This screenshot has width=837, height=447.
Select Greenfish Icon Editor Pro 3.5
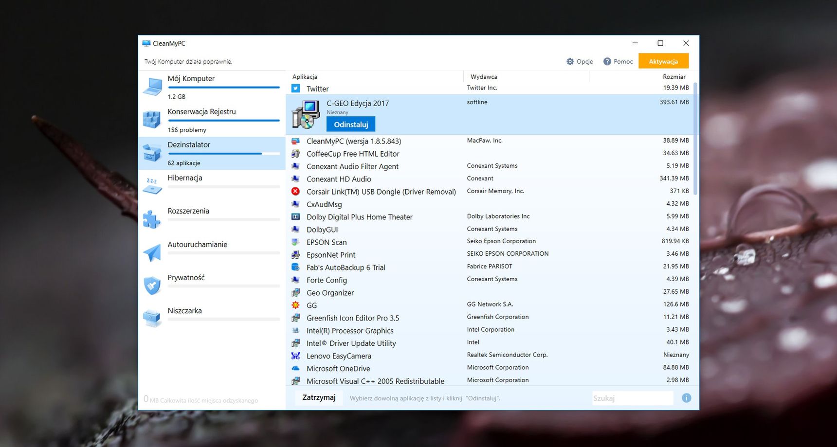tap(490, 318)
